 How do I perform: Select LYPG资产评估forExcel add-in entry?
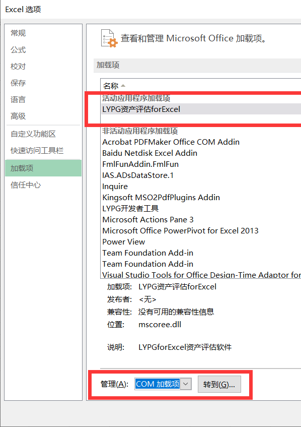tap(201, 109)
